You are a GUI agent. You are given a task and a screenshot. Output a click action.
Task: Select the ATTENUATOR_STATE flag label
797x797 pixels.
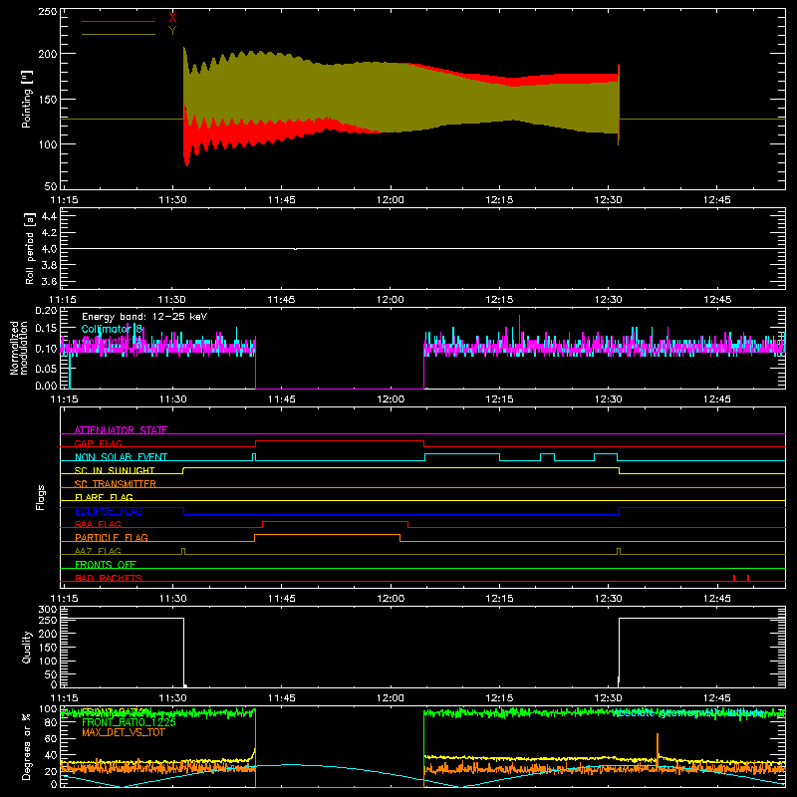[121, 430]
